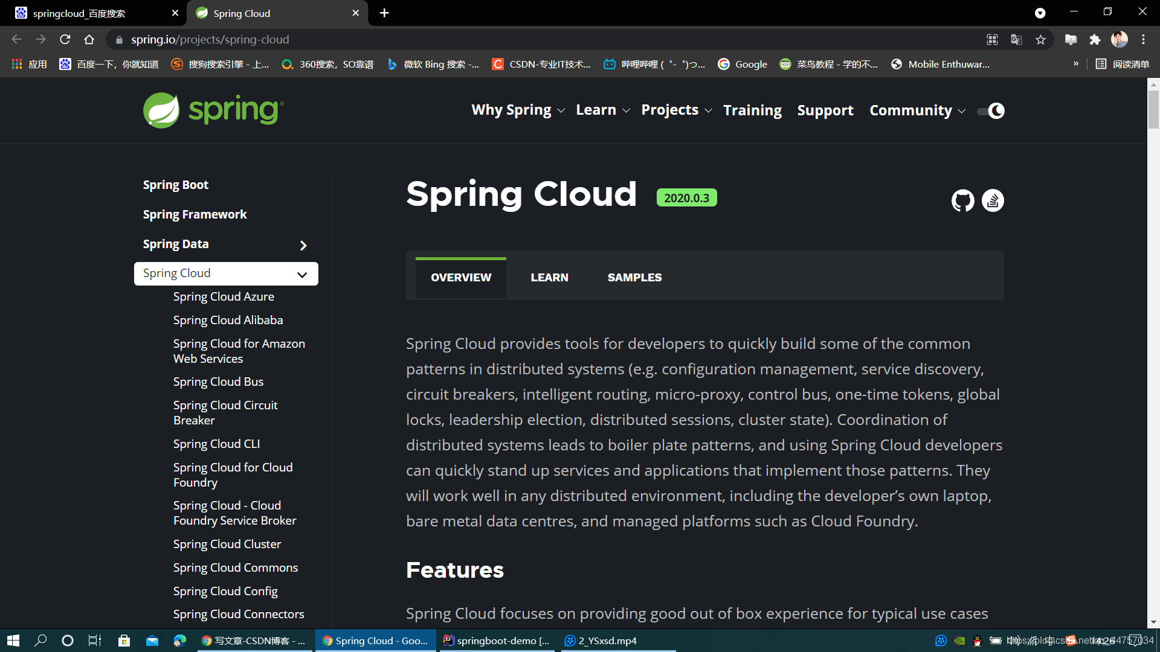Bookmark this page with star icon
Image resolution: width=1160 pixels, height=652 pixels.
pyautogui.click(x=1040, y=39)
